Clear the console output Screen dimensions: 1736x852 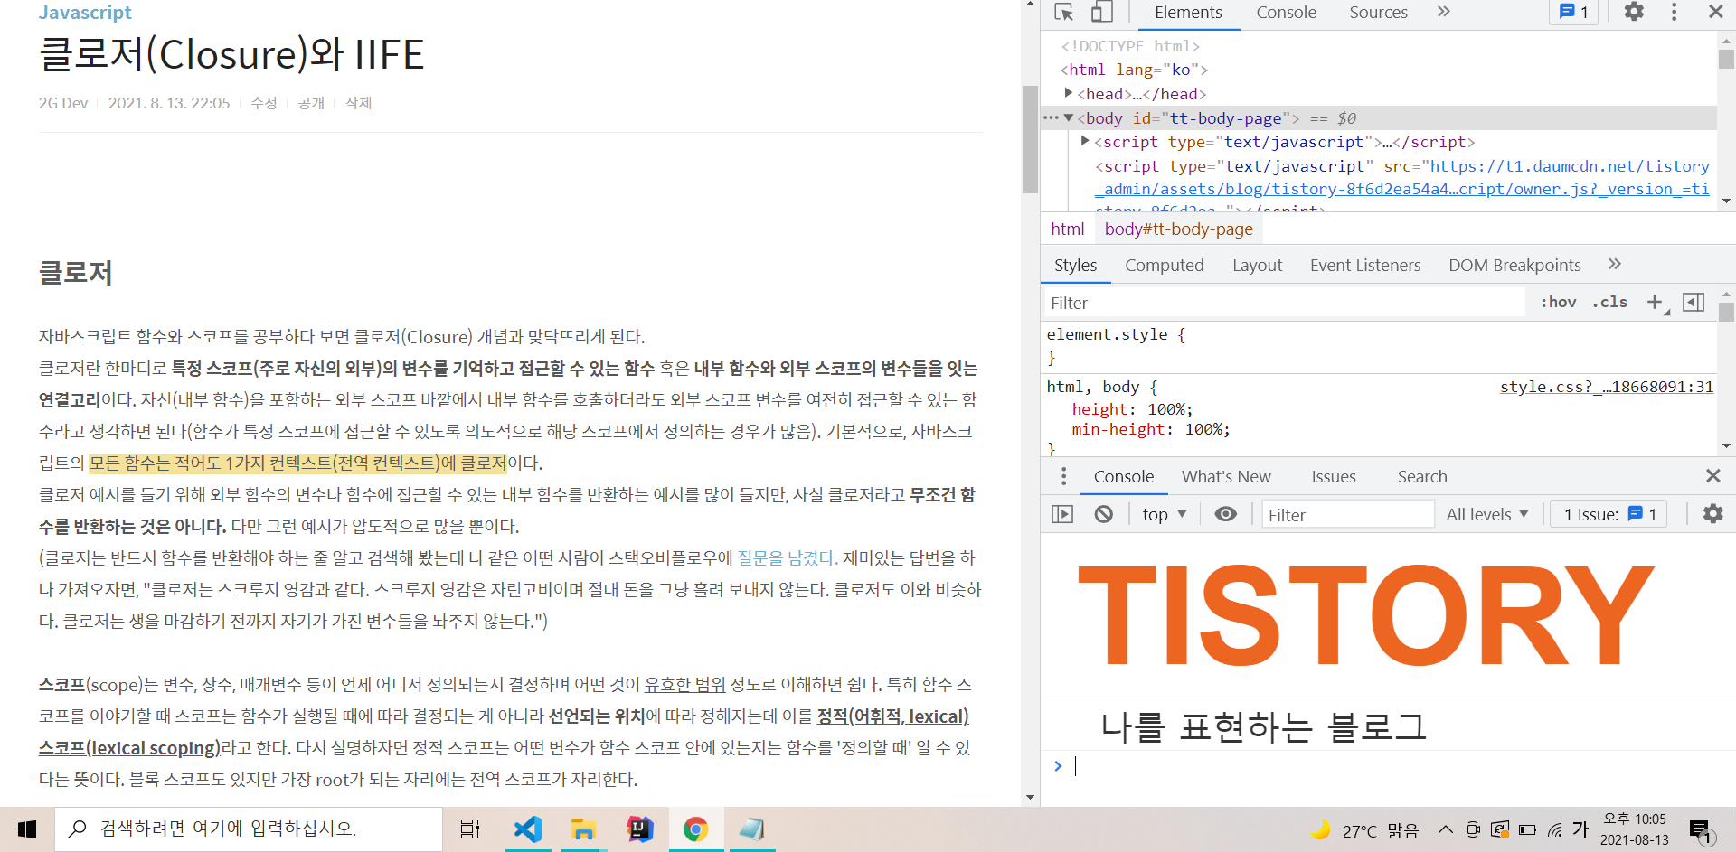1103,514
